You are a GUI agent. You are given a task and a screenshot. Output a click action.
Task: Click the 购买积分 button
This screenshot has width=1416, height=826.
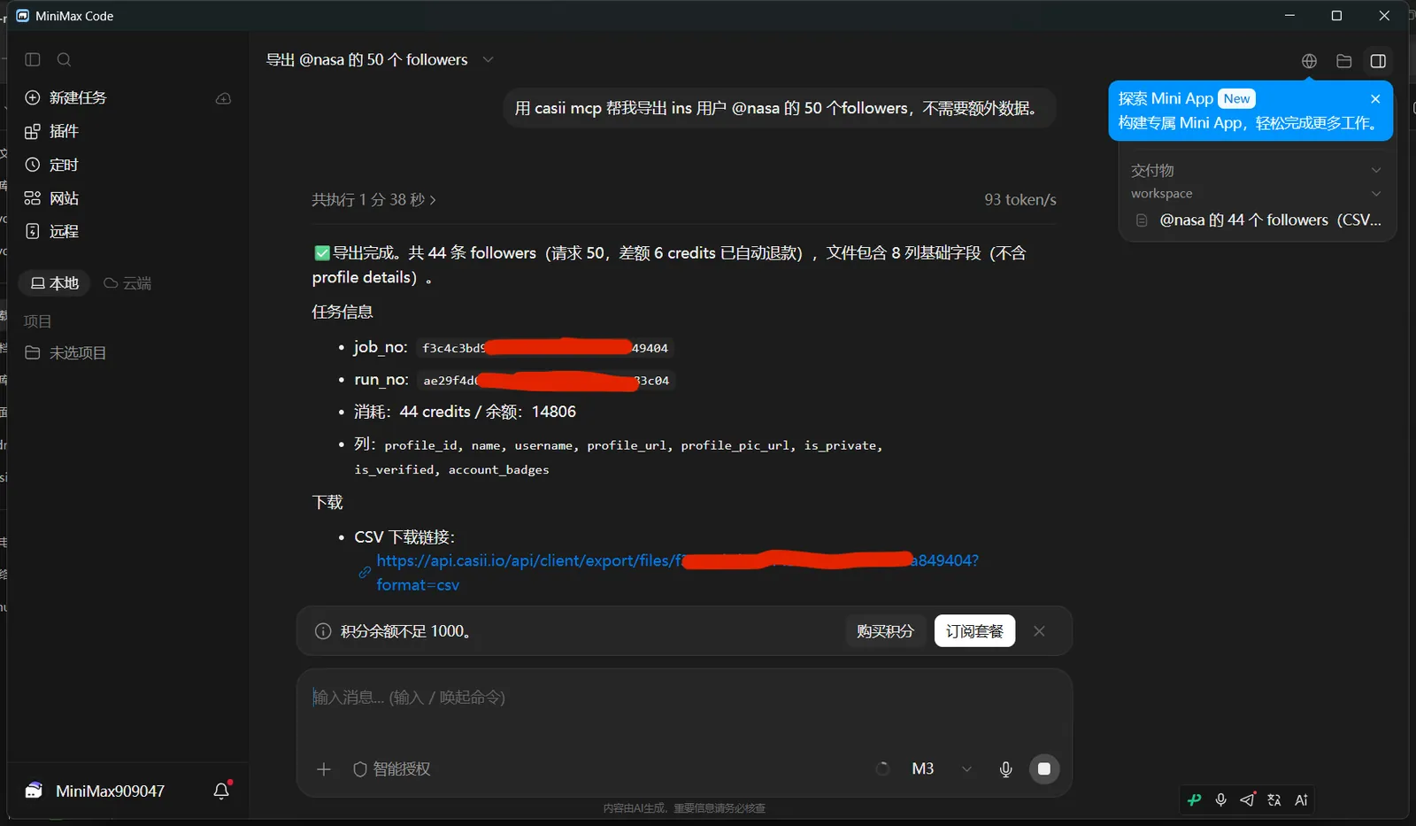[x=885, y=631]
